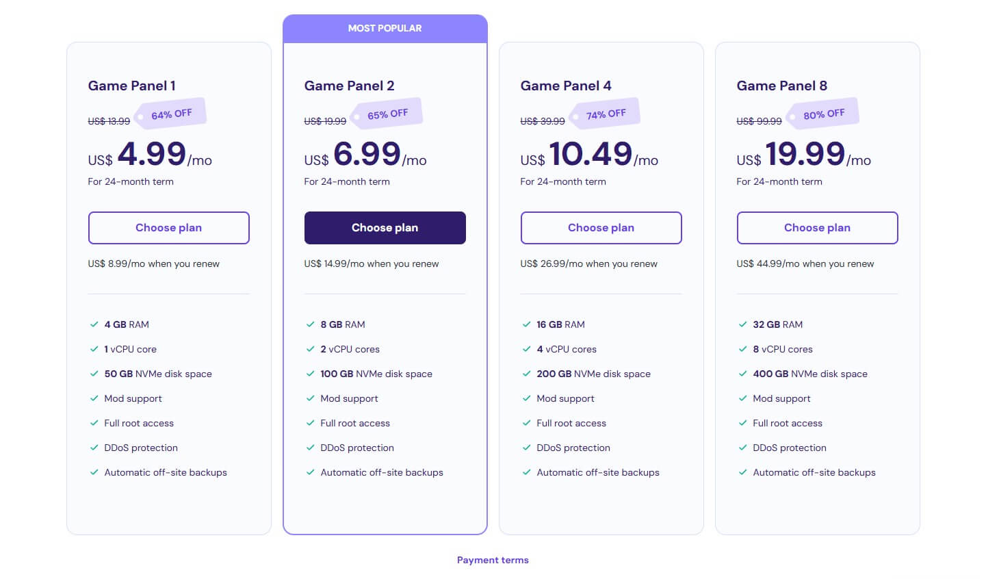Choose the Game Panel 4 plan
The image size is (986, 579).
pyautogui.click(x=601, y=228)
